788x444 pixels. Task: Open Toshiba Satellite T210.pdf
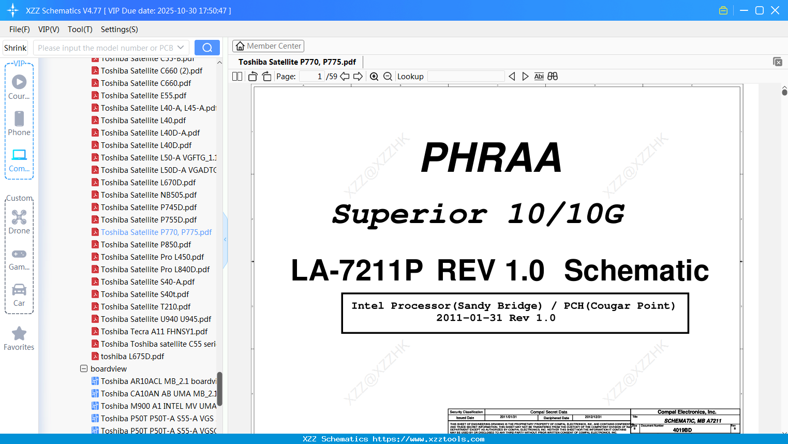146,306
